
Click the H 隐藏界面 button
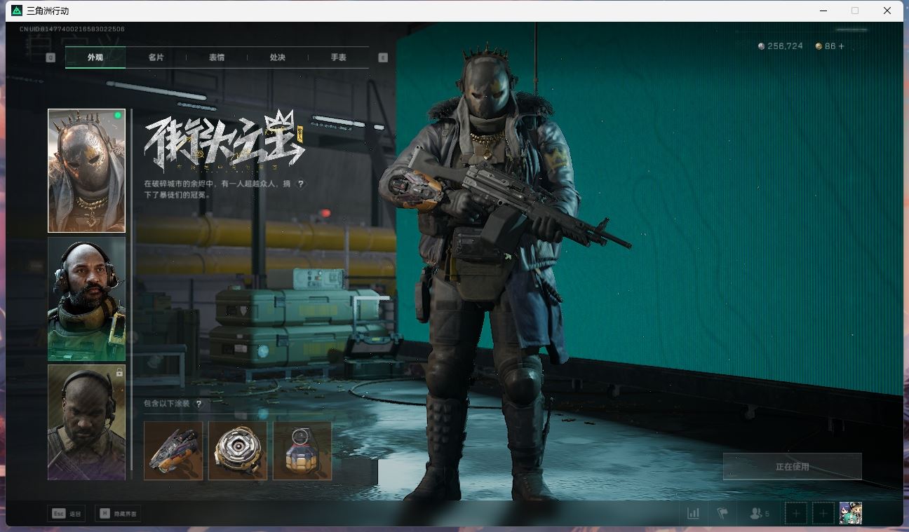(x=117, y=514)
